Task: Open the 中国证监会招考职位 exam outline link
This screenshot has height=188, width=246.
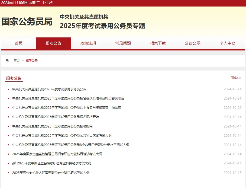Action: [x=54, y=163]
